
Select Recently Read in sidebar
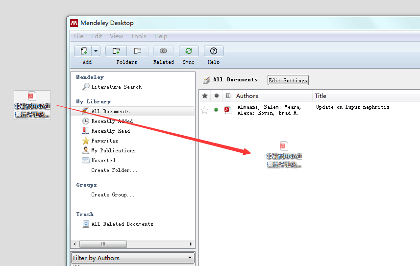106,131
